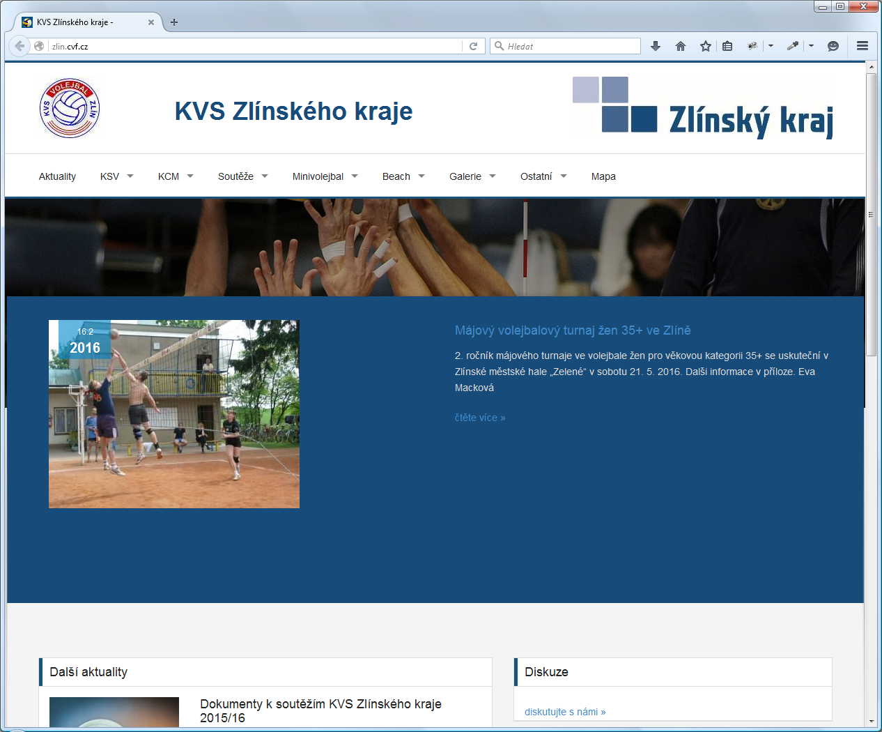The image size is (882, 732).
Task: Click 'diskutujte s námi »' link
Action: (565, 712)
